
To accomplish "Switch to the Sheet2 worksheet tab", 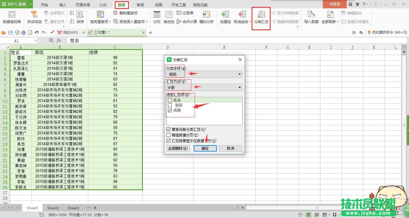I will (53, 208).
